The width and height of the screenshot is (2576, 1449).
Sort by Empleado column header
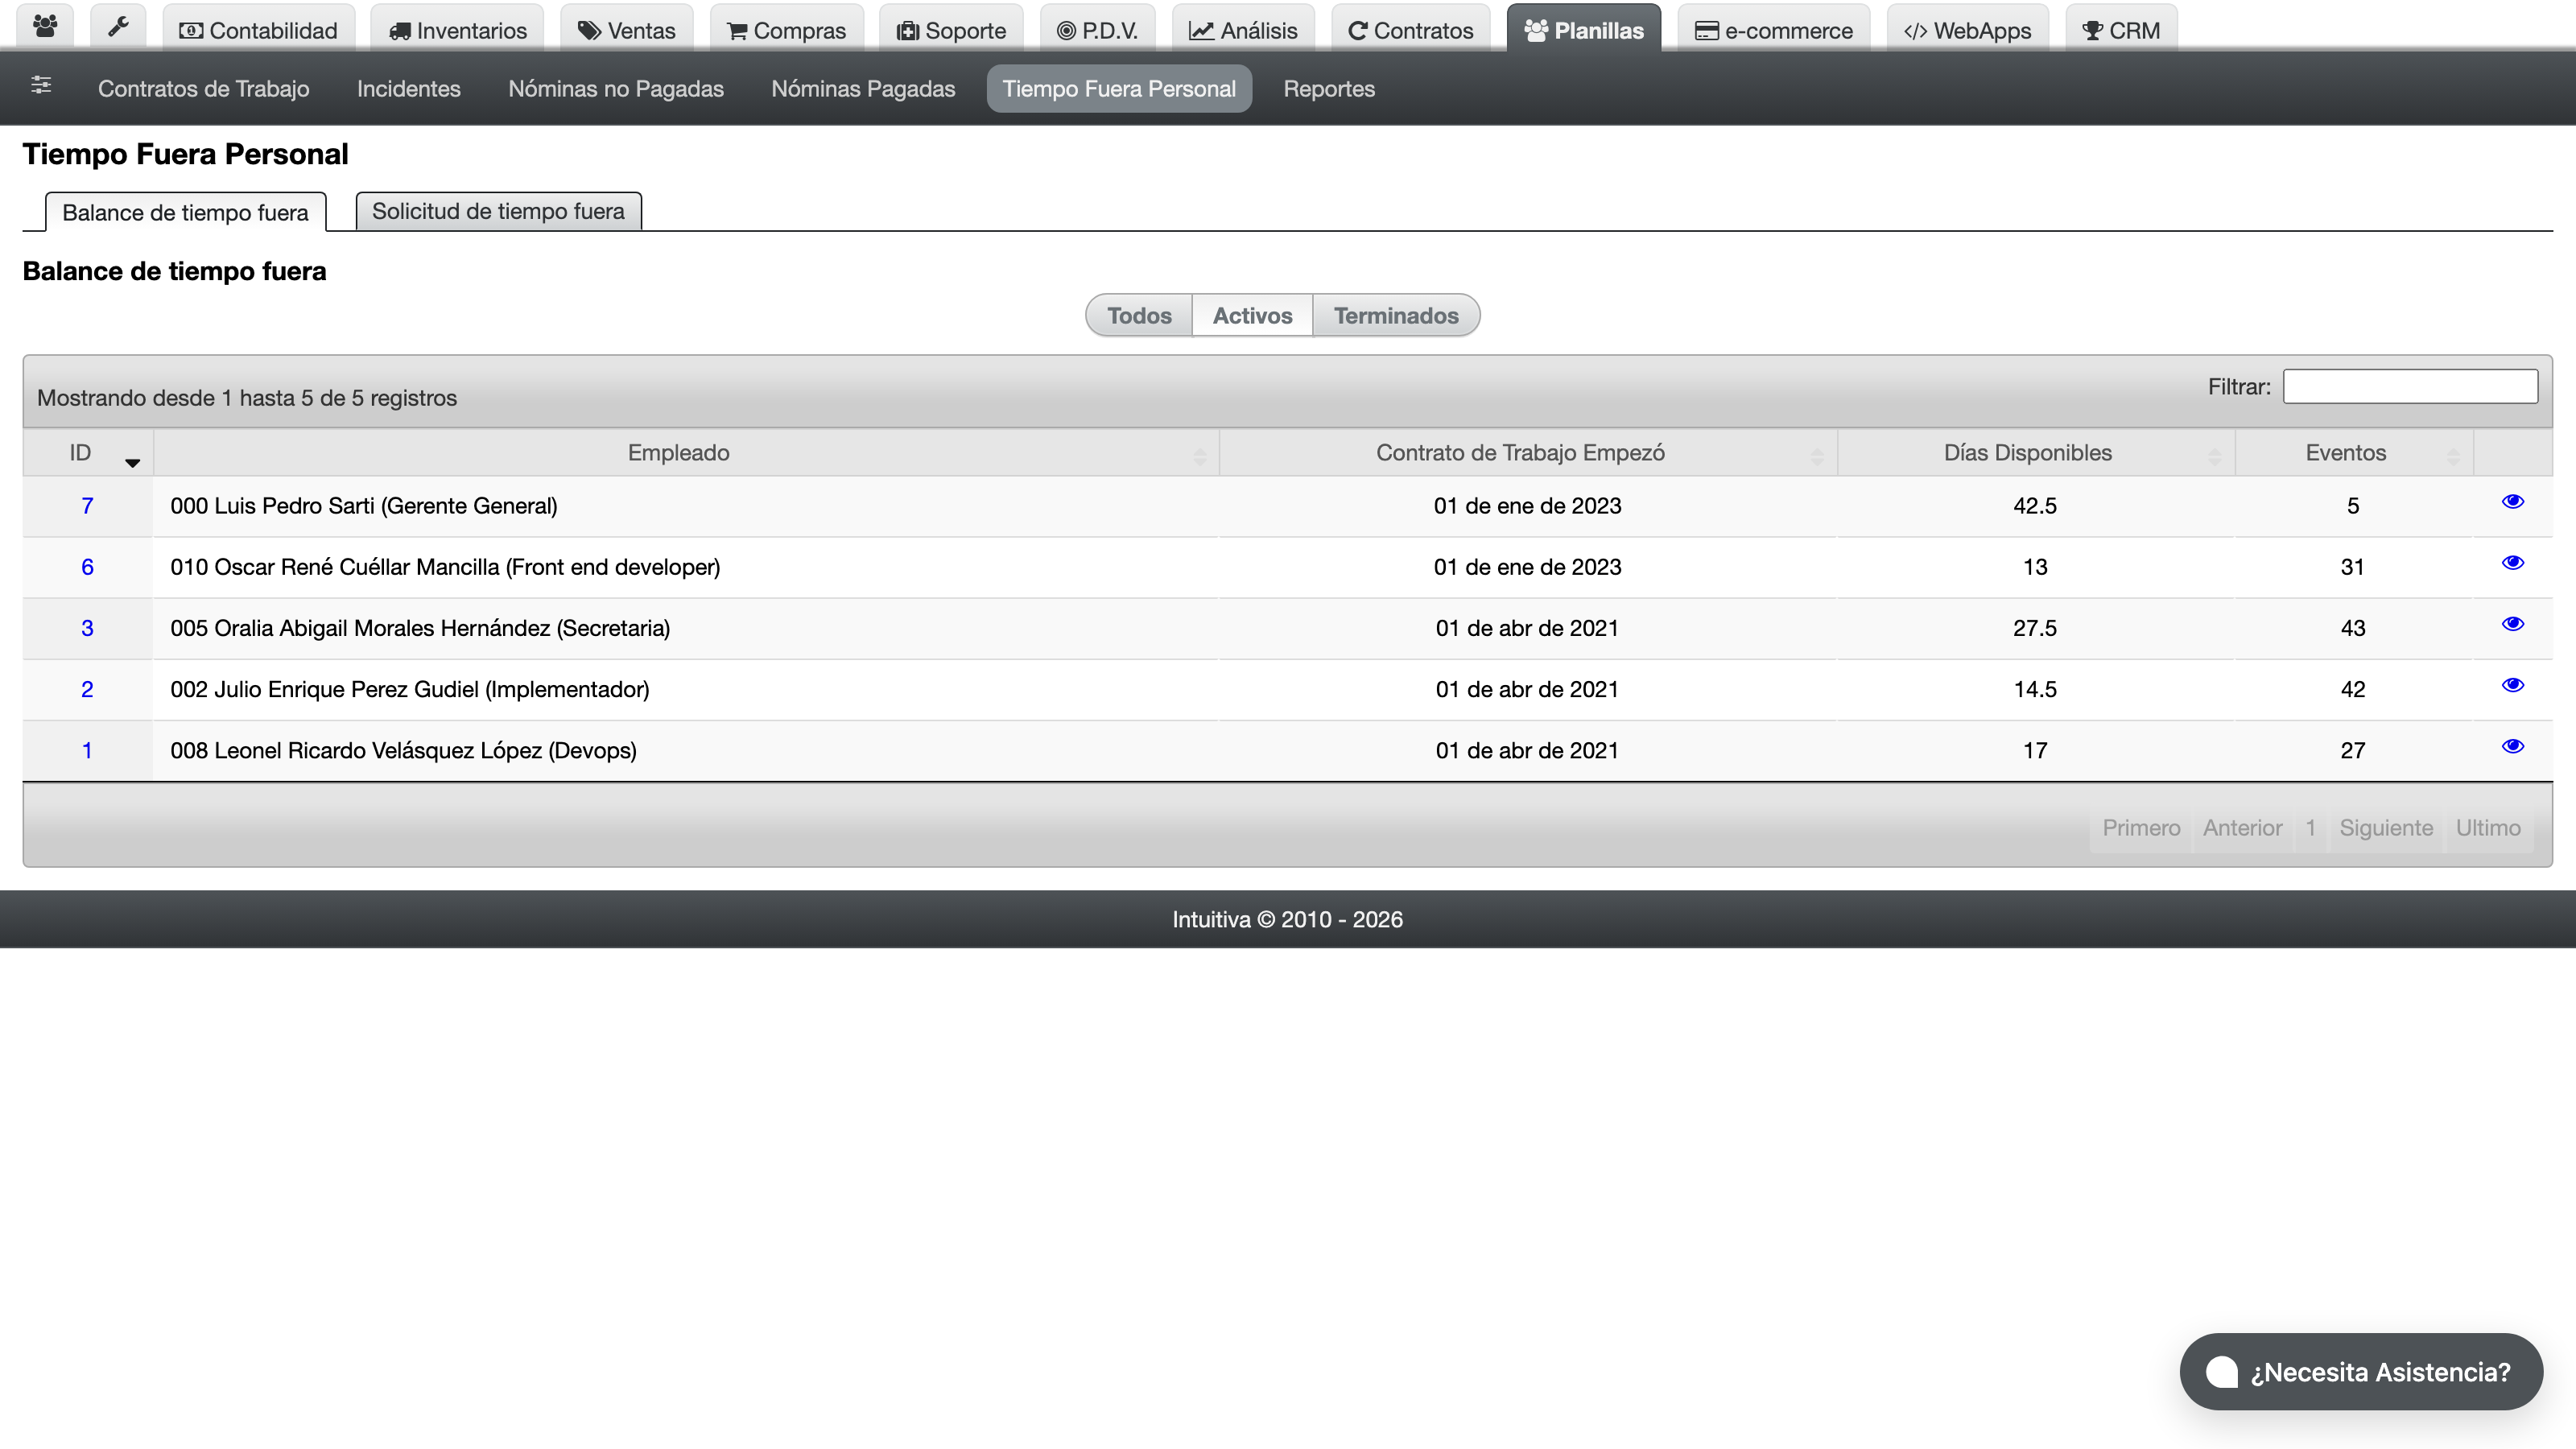[x=686, y=453]
